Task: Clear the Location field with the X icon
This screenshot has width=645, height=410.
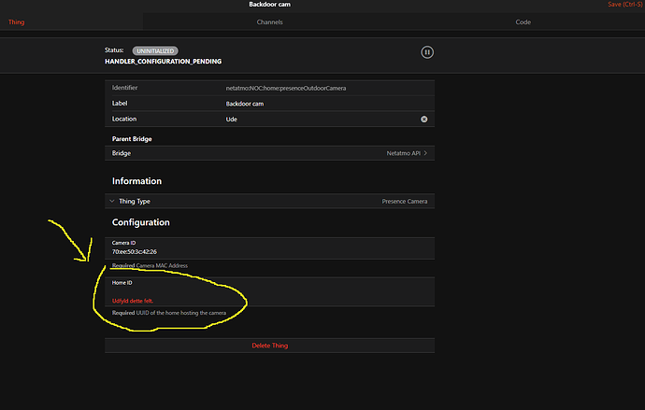Action: tap(423, 120)
